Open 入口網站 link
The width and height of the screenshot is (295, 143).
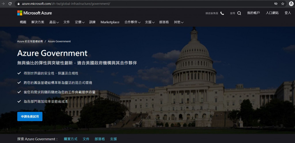click(x=272, y=13)
